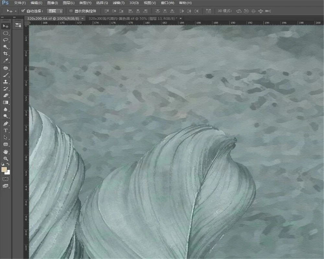Expand the toolbox with the double-arrow
Viewport: 324px width, 259px height.
pyautogui.click(x=2, y=17)
